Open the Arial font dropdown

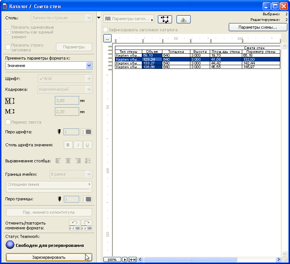(x=65, y=79)
